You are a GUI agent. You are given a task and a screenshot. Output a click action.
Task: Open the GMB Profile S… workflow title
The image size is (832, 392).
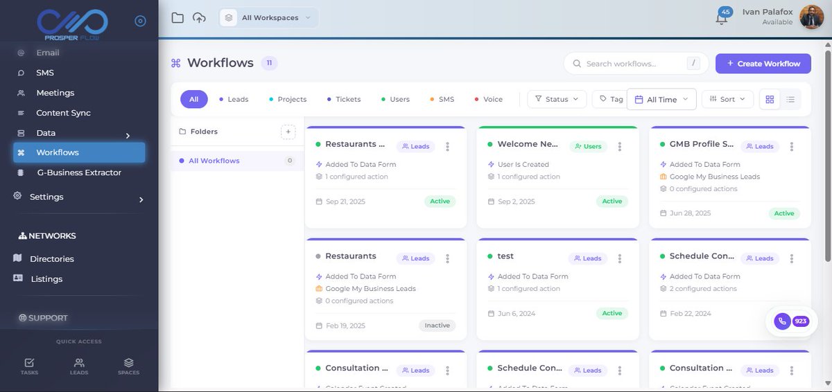tap(701, 144)
